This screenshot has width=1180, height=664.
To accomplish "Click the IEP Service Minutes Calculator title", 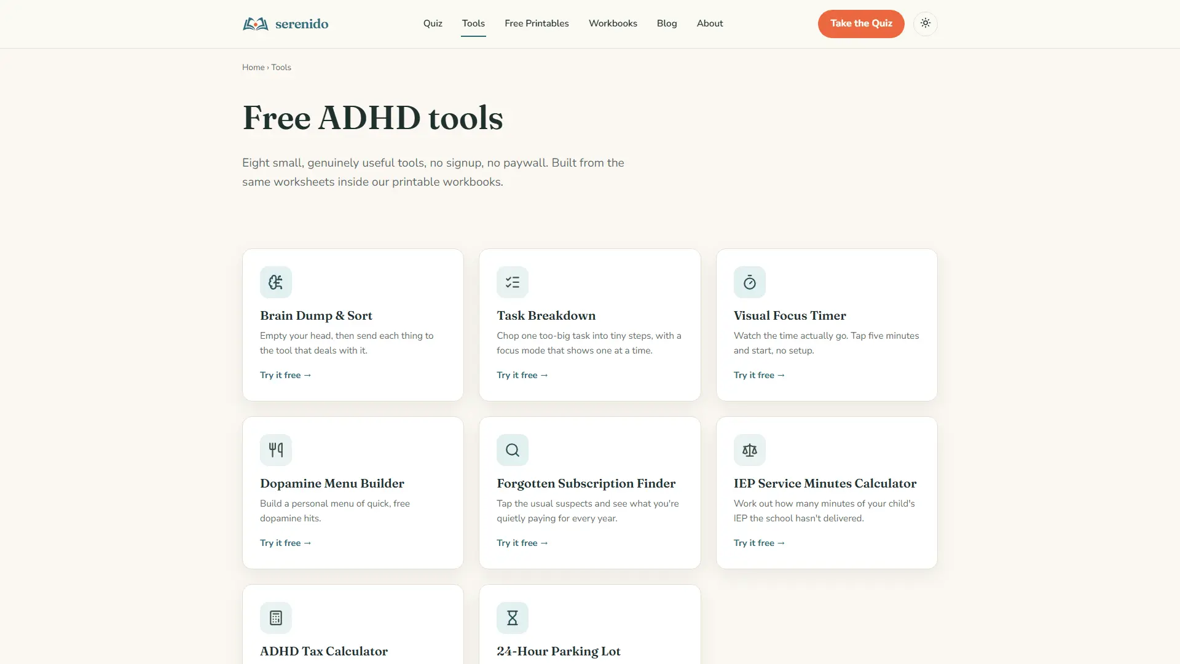I will (x=825, y=483).
